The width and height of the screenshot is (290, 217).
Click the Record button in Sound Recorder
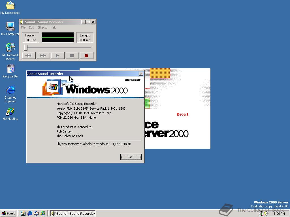[x=86, y=56]
